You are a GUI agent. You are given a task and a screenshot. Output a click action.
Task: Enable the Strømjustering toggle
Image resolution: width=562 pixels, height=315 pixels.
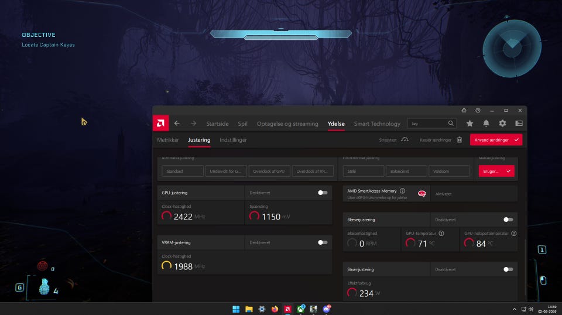click(x=508, y=269)
